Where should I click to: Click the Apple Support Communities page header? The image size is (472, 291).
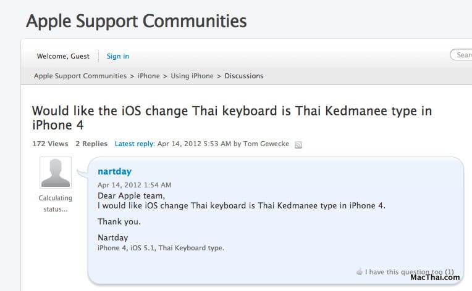[136, 21]
